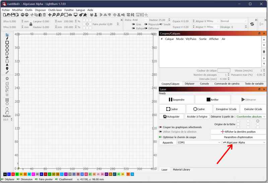The height and width of the screenshot is (183, 268).
Task: Toggle the Italique font switch
Action: [x=133, y=28]
